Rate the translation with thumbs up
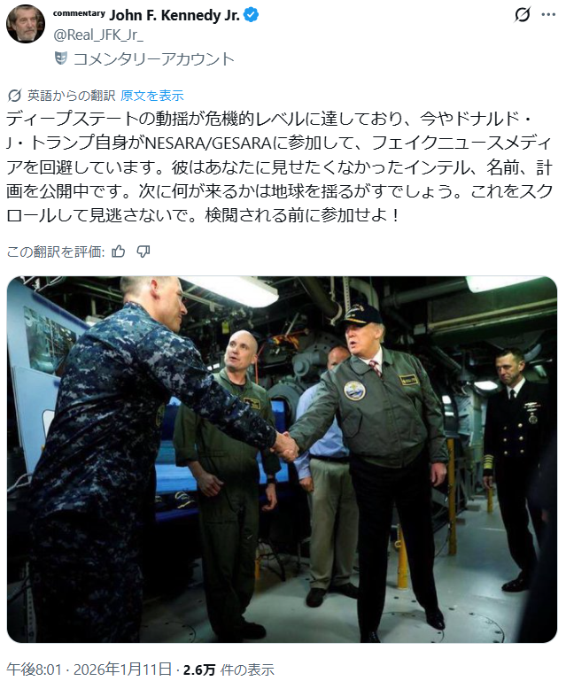 118,252
